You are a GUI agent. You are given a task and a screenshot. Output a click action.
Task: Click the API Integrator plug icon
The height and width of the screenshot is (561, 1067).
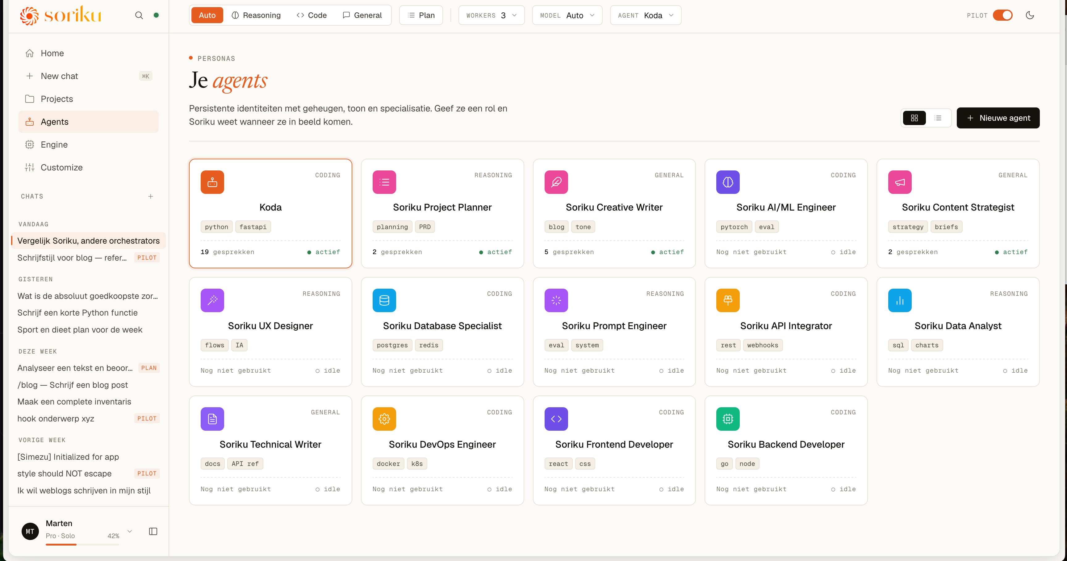(x=728, y=300)
